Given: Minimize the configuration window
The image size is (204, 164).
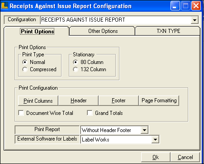Looking at the screenshot, I should [175, 6].
